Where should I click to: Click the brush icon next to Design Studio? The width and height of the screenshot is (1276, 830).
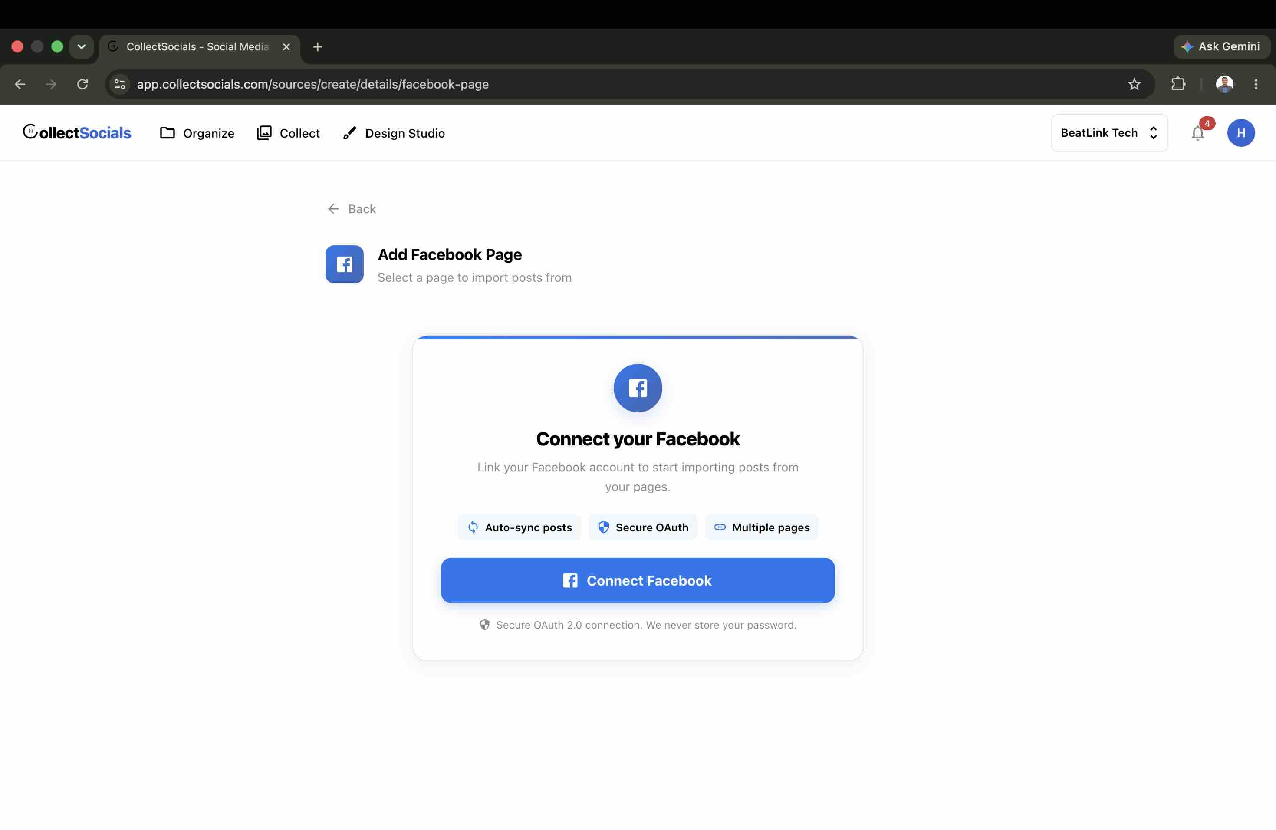[x=349, y=133]
